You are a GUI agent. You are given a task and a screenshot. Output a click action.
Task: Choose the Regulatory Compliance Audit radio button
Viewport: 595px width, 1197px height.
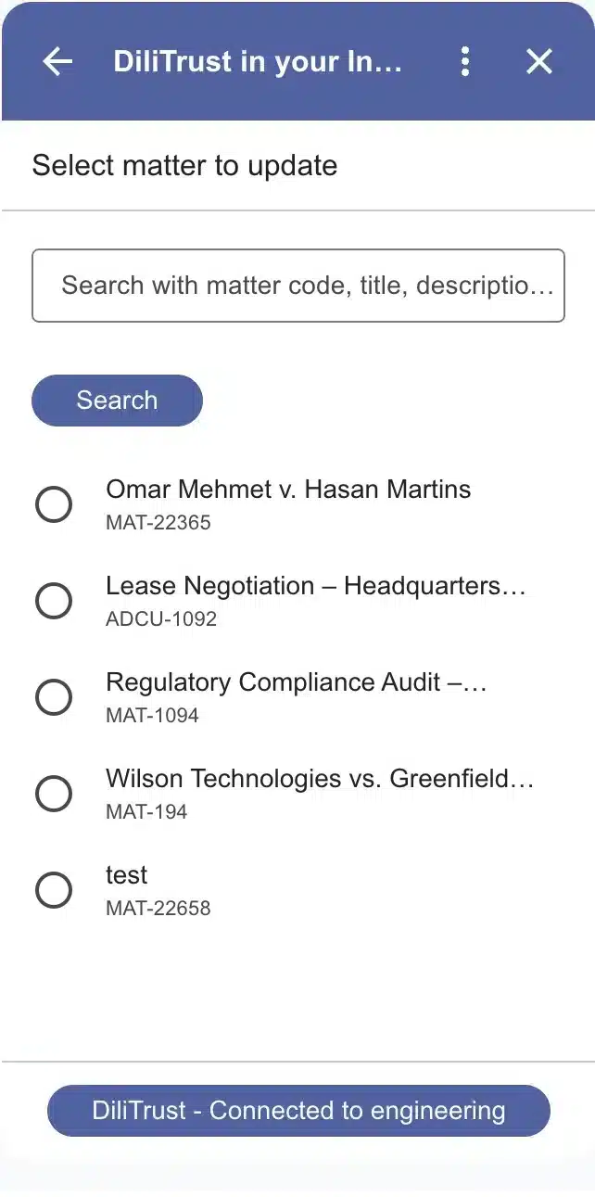pyautogui.click(x=54, y=697)
